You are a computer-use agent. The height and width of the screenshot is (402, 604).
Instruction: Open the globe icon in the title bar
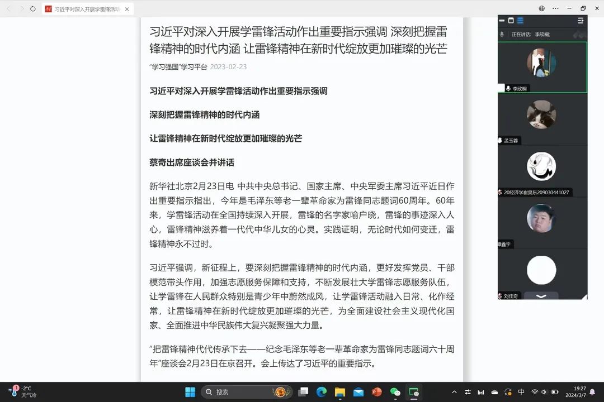pos(541,8)
